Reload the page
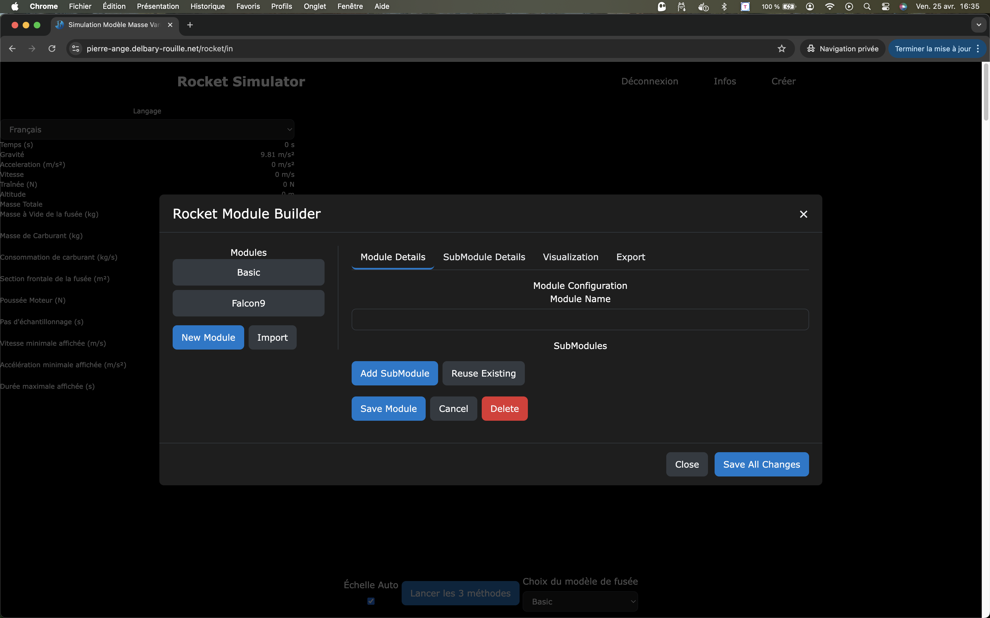This screenshot has height=618, width=990. (x=52, y=49)
